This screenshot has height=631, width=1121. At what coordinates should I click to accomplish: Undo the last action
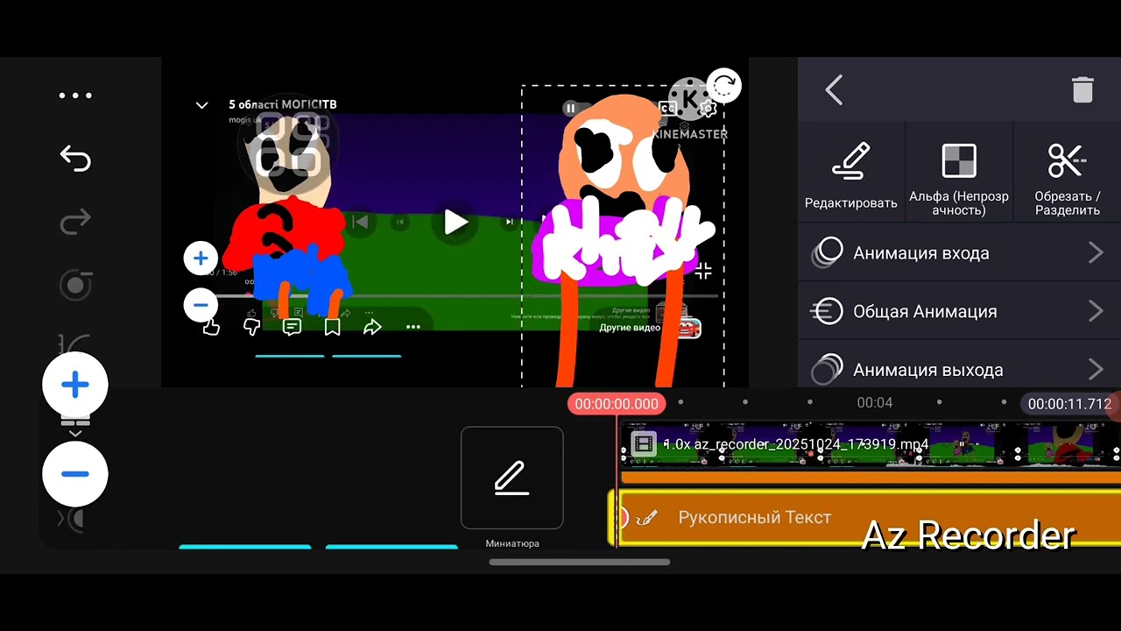(75, 159)
